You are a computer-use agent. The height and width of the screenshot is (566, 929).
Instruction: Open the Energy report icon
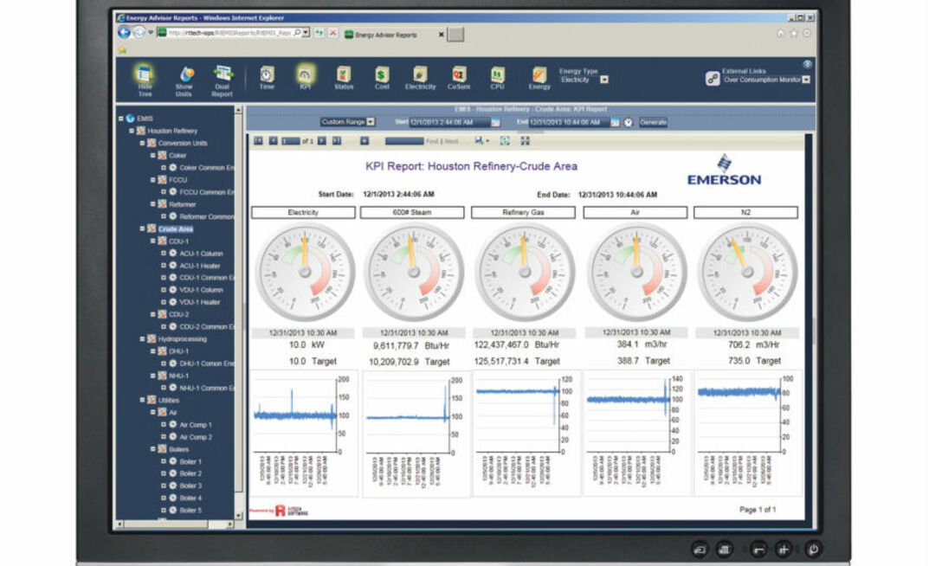(539, 76)
